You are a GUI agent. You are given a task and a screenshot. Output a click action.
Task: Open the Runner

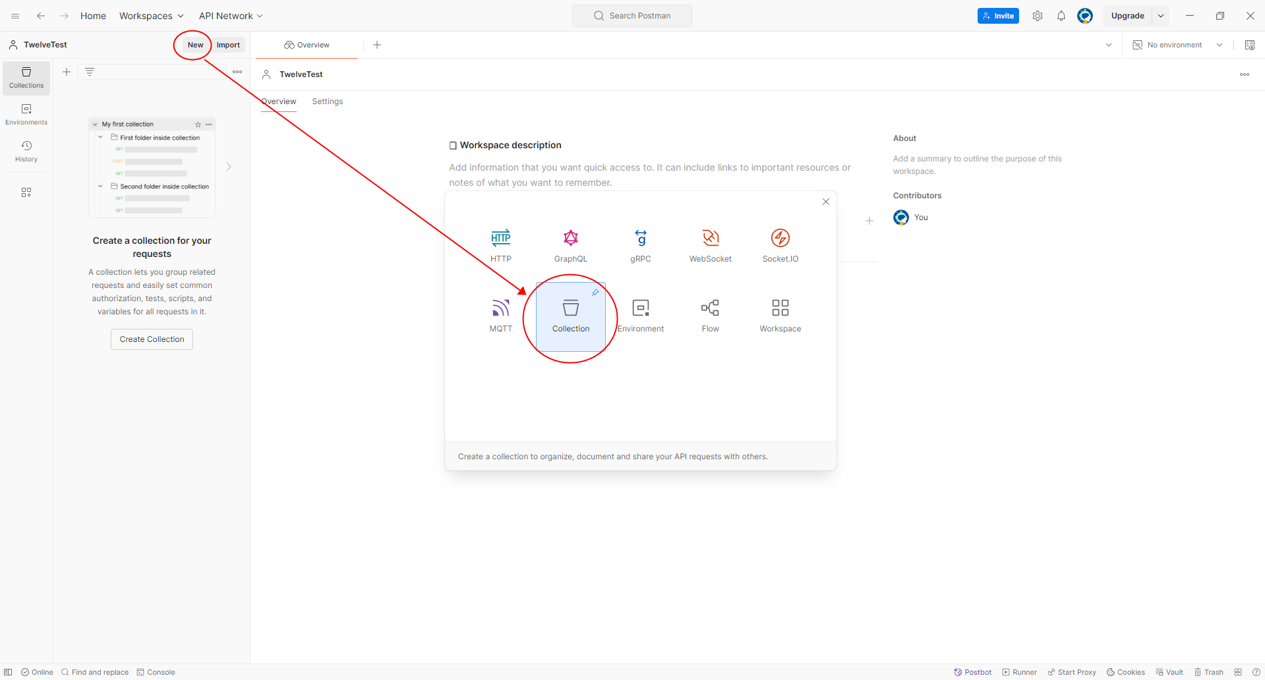(1020, 672)
